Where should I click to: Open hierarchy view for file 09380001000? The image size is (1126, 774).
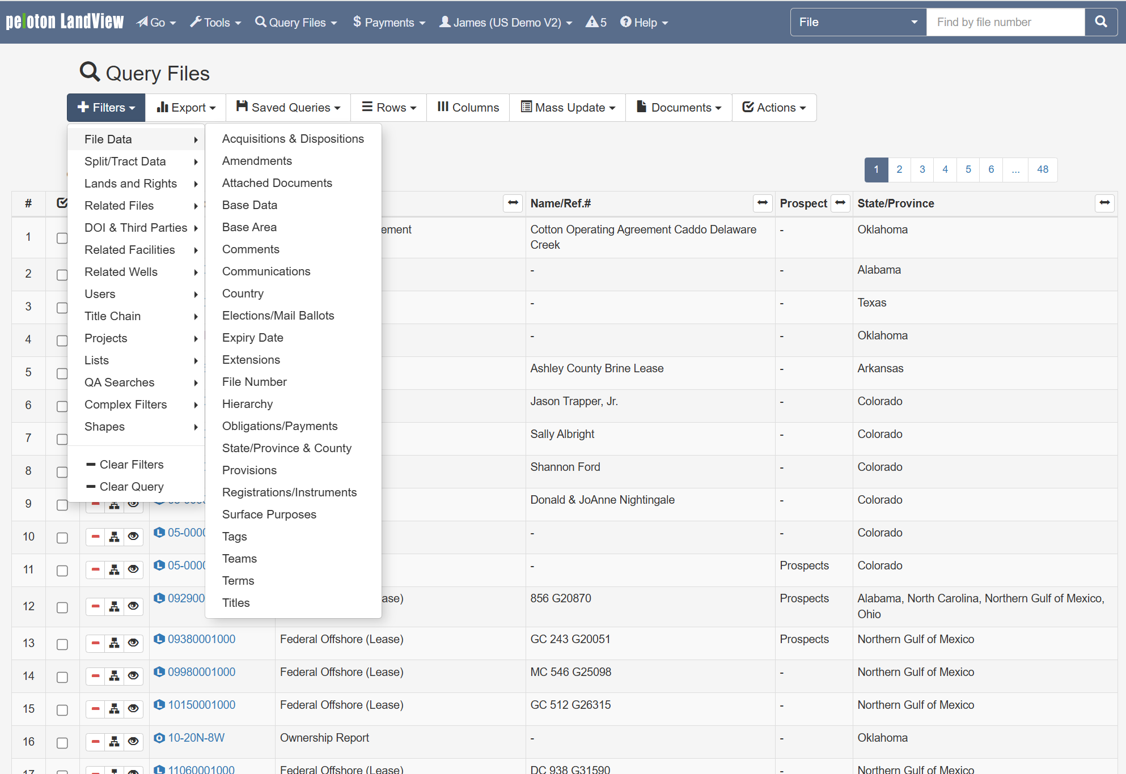point(115,643)
